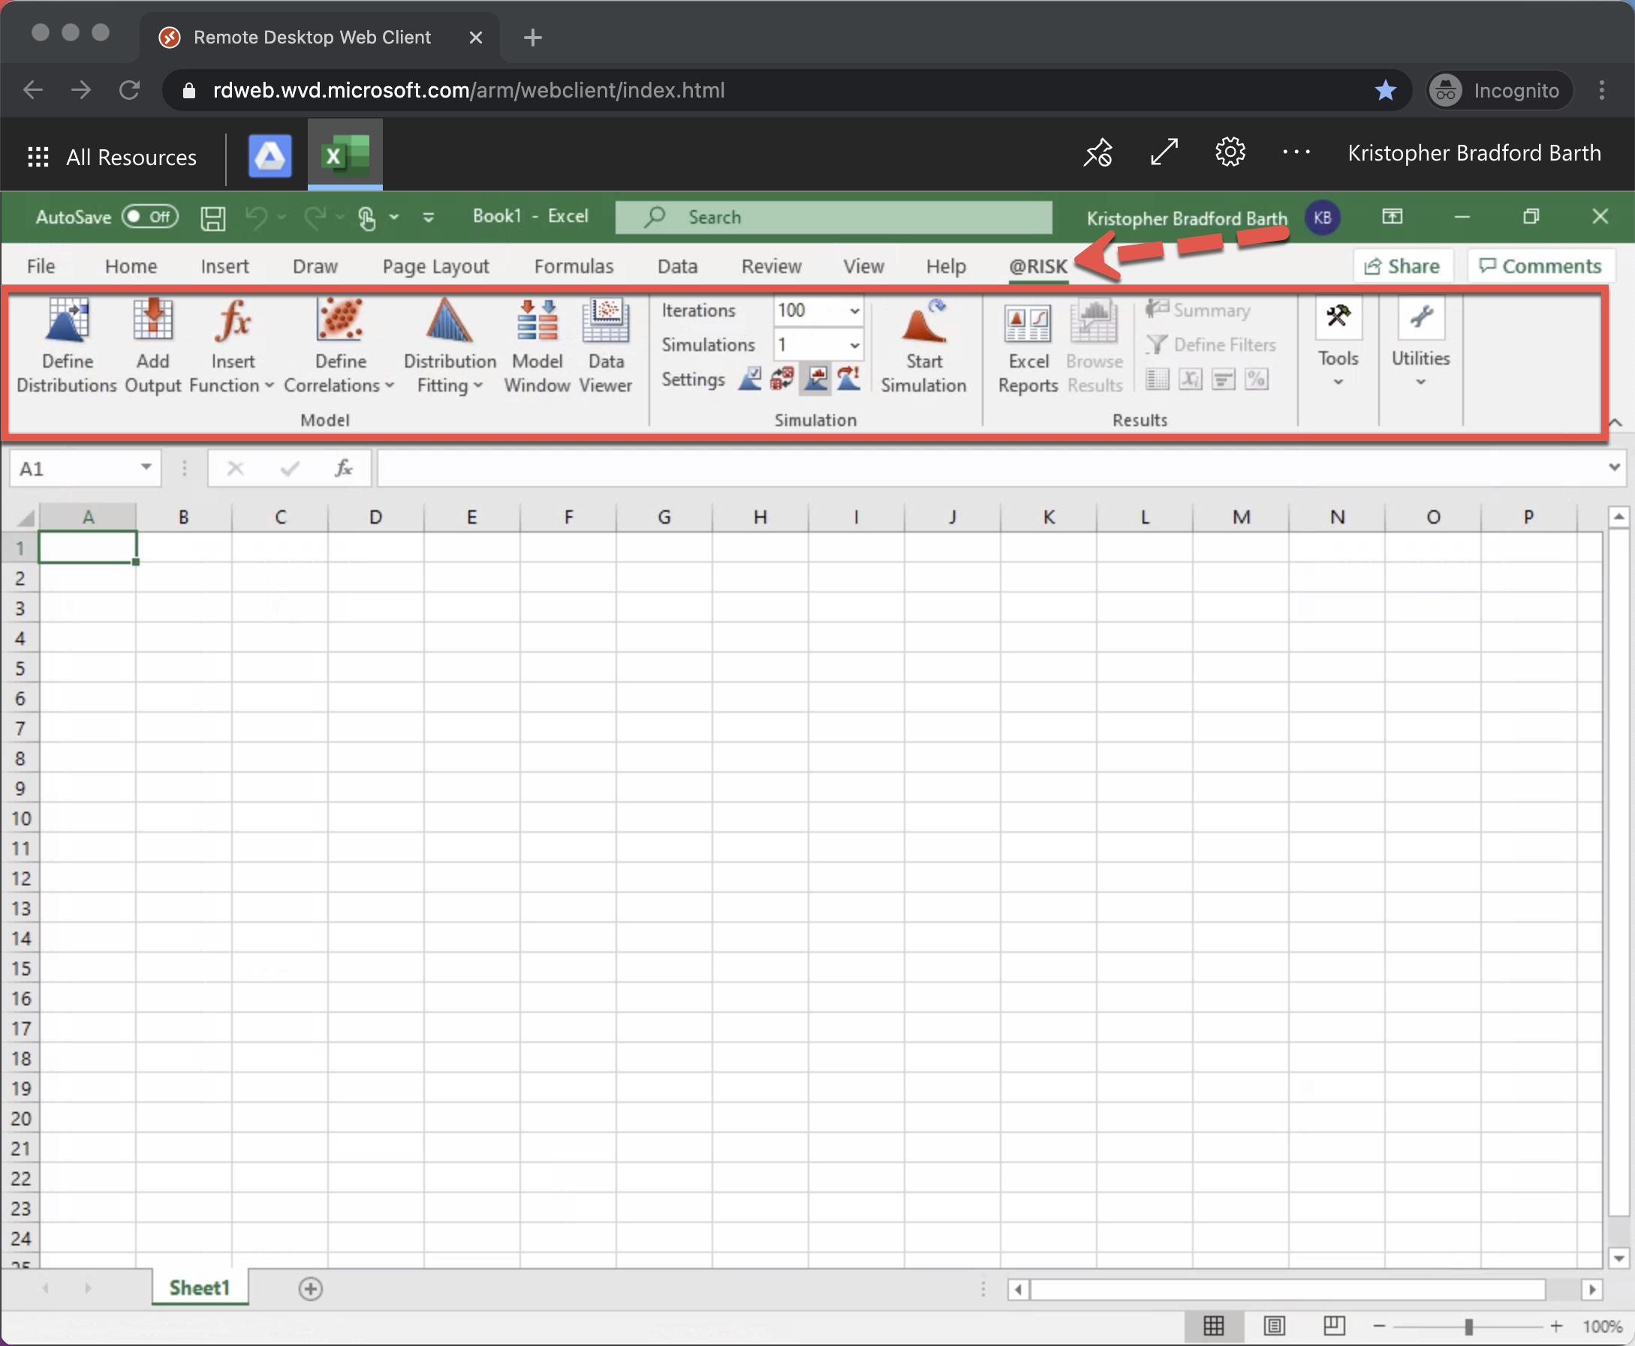
Task: Click the formula bar cancel X icon
Action: click(x=236, y=468)
